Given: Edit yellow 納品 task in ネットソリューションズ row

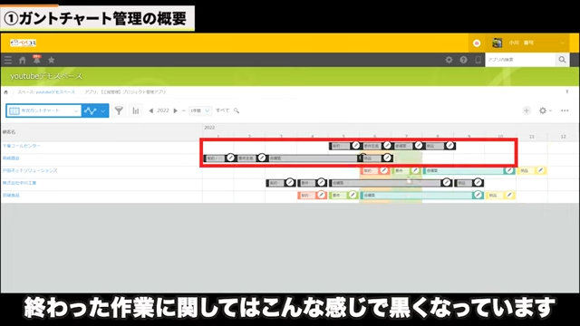Looking at the screenshot, I should point(540,170).
